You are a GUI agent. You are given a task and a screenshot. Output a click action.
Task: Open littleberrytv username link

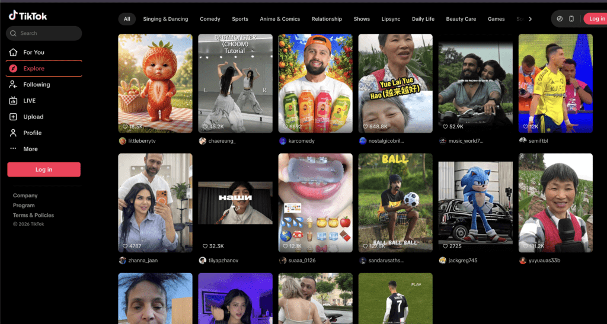142,141
